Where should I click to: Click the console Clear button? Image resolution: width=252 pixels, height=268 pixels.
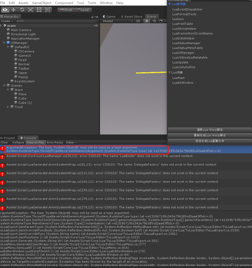click(x=4, y=142)
